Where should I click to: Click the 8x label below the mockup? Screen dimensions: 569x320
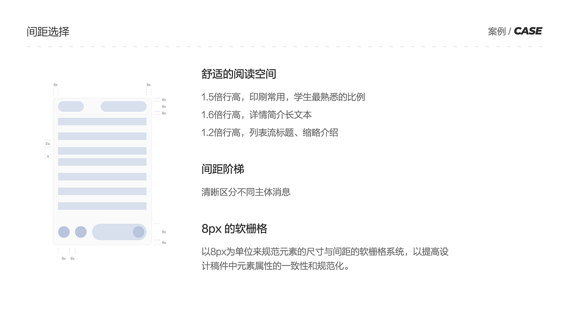coord(63,257)
